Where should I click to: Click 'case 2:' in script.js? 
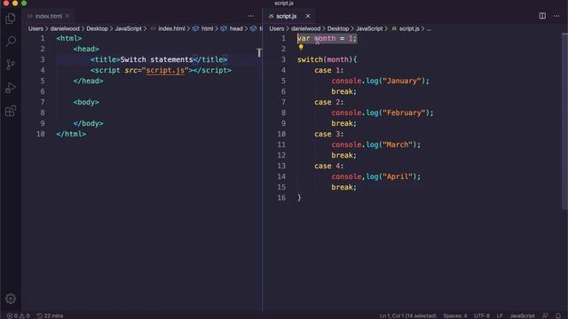click(329, 103)
